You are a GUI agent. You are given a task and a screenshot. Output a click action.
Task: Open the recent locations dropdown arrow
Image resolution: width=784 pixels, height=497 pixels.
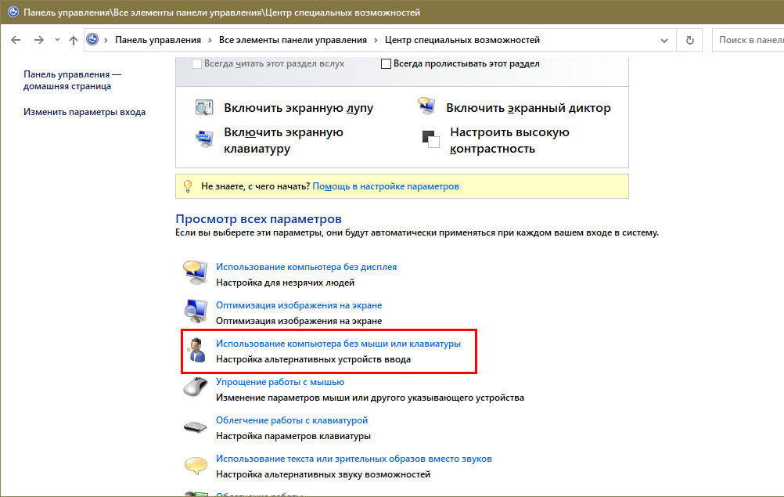point(58,40)
